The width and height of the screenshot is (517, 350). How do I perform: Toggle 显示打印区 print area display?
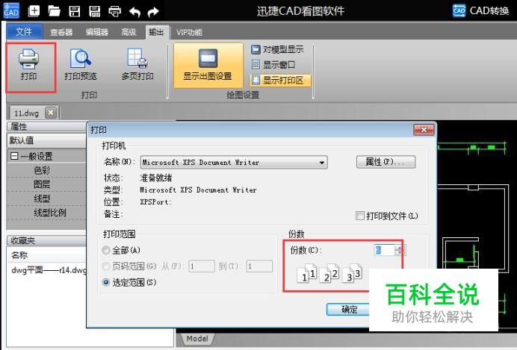(280, 80)
